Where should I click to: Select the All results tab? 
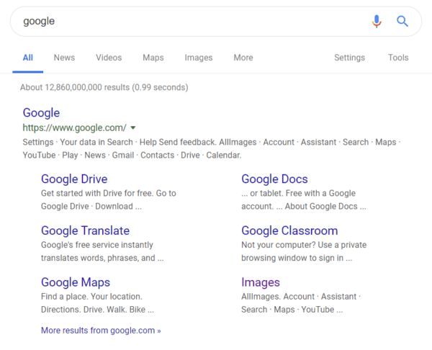pos(27,58)
